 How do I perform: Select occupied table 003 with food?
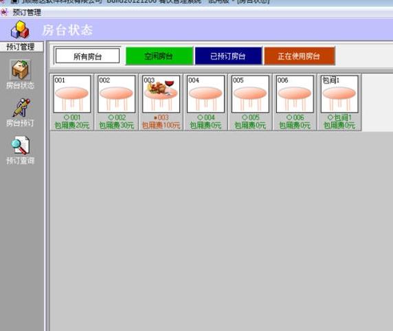(161, 94)
